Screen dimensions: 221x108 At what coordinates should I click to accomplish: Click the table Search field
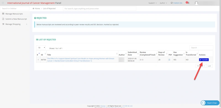[201, 48]
